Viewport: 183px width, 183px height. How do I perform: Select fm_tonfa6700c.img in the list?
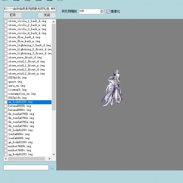pyautogui.click(x=21, y=126)
